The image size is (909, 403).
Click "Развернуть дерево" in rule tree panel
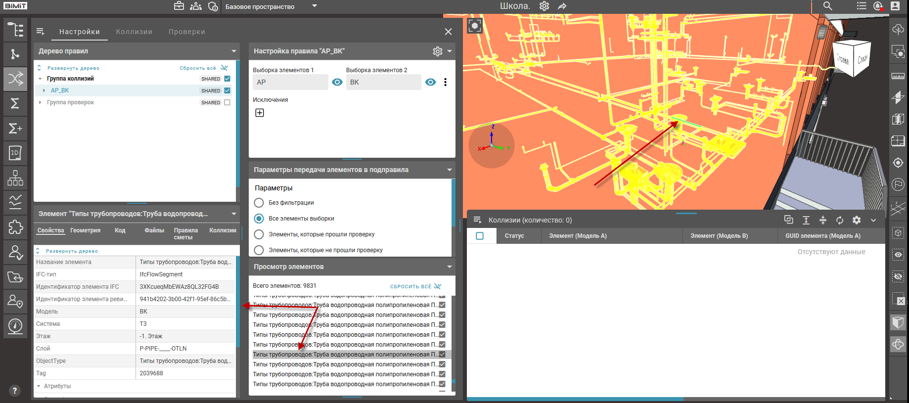(x=73, y=68)
